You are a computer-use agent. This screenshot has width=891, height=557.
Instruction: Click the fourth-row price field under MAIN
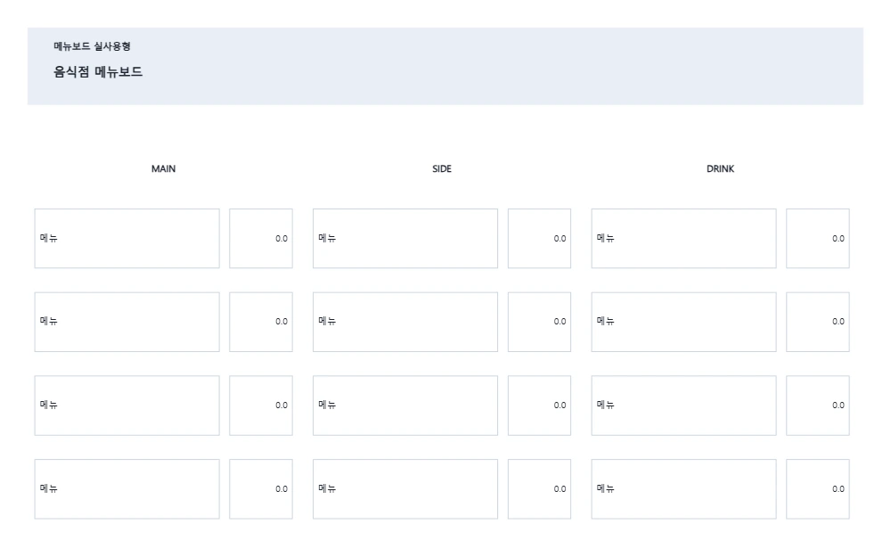(261, 488)
